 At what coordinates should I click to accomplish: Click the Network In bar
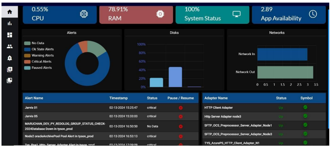pyautogui.click(x=282, y=54)
